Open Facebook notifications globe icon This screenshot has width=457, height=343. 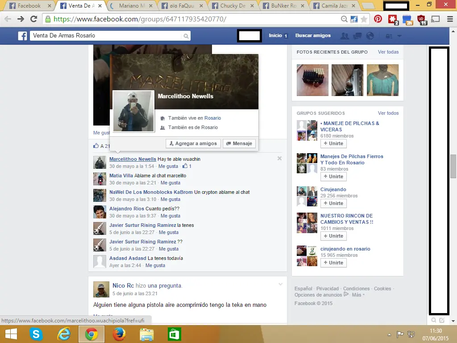coord(370,36)
